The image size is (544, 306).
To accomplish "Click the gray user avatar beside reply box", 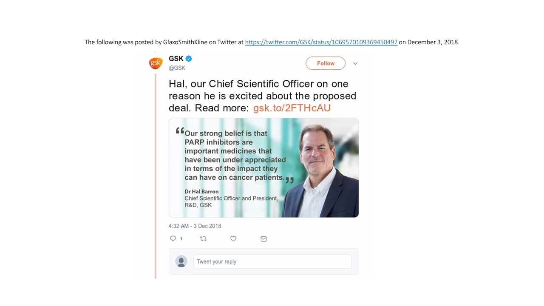I will point(181,261).
